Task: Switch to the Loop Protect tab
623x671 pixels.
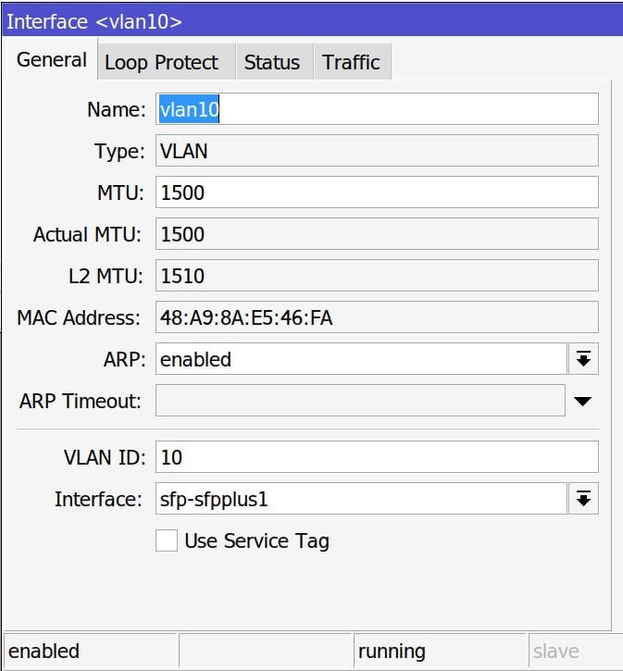Action: click(x=162, y=62)
